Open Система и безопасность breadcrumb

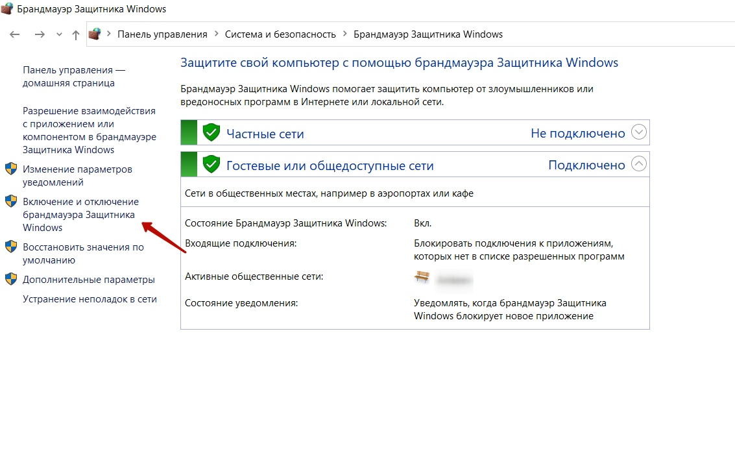tap(280, 34)
